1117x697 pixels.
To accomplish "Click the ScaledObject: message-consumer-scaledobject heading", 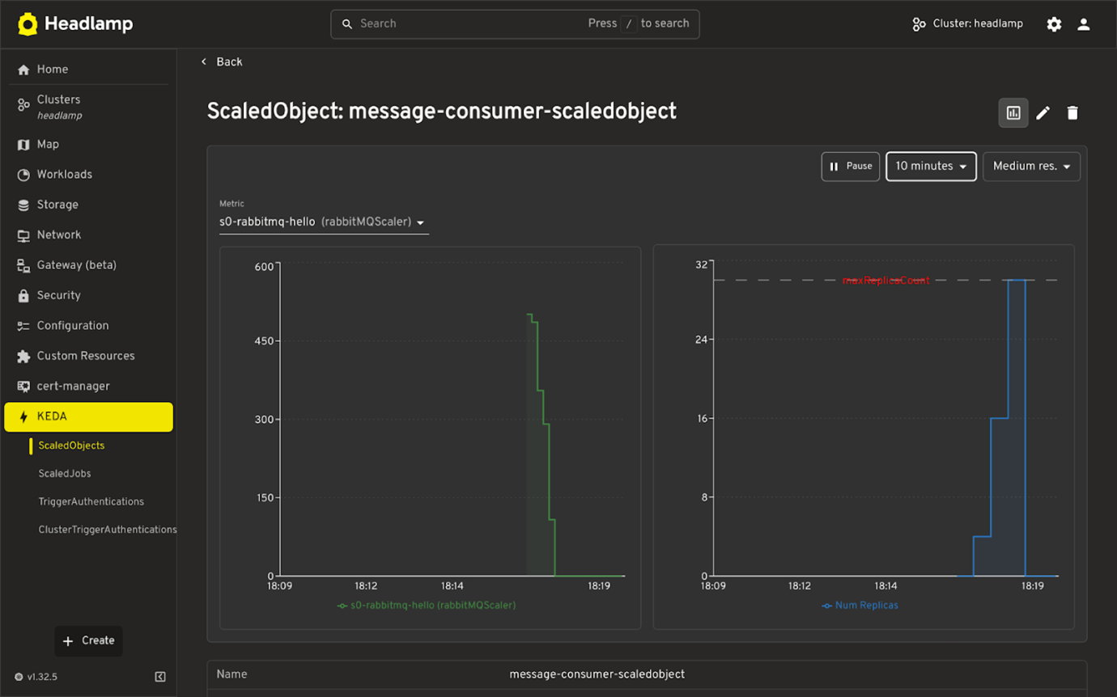I will pos(442,112).
